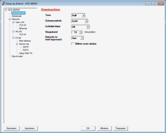This screenshot has width=166, height=133.
Task: Click the Schermverlicht label
Action: 53,21
